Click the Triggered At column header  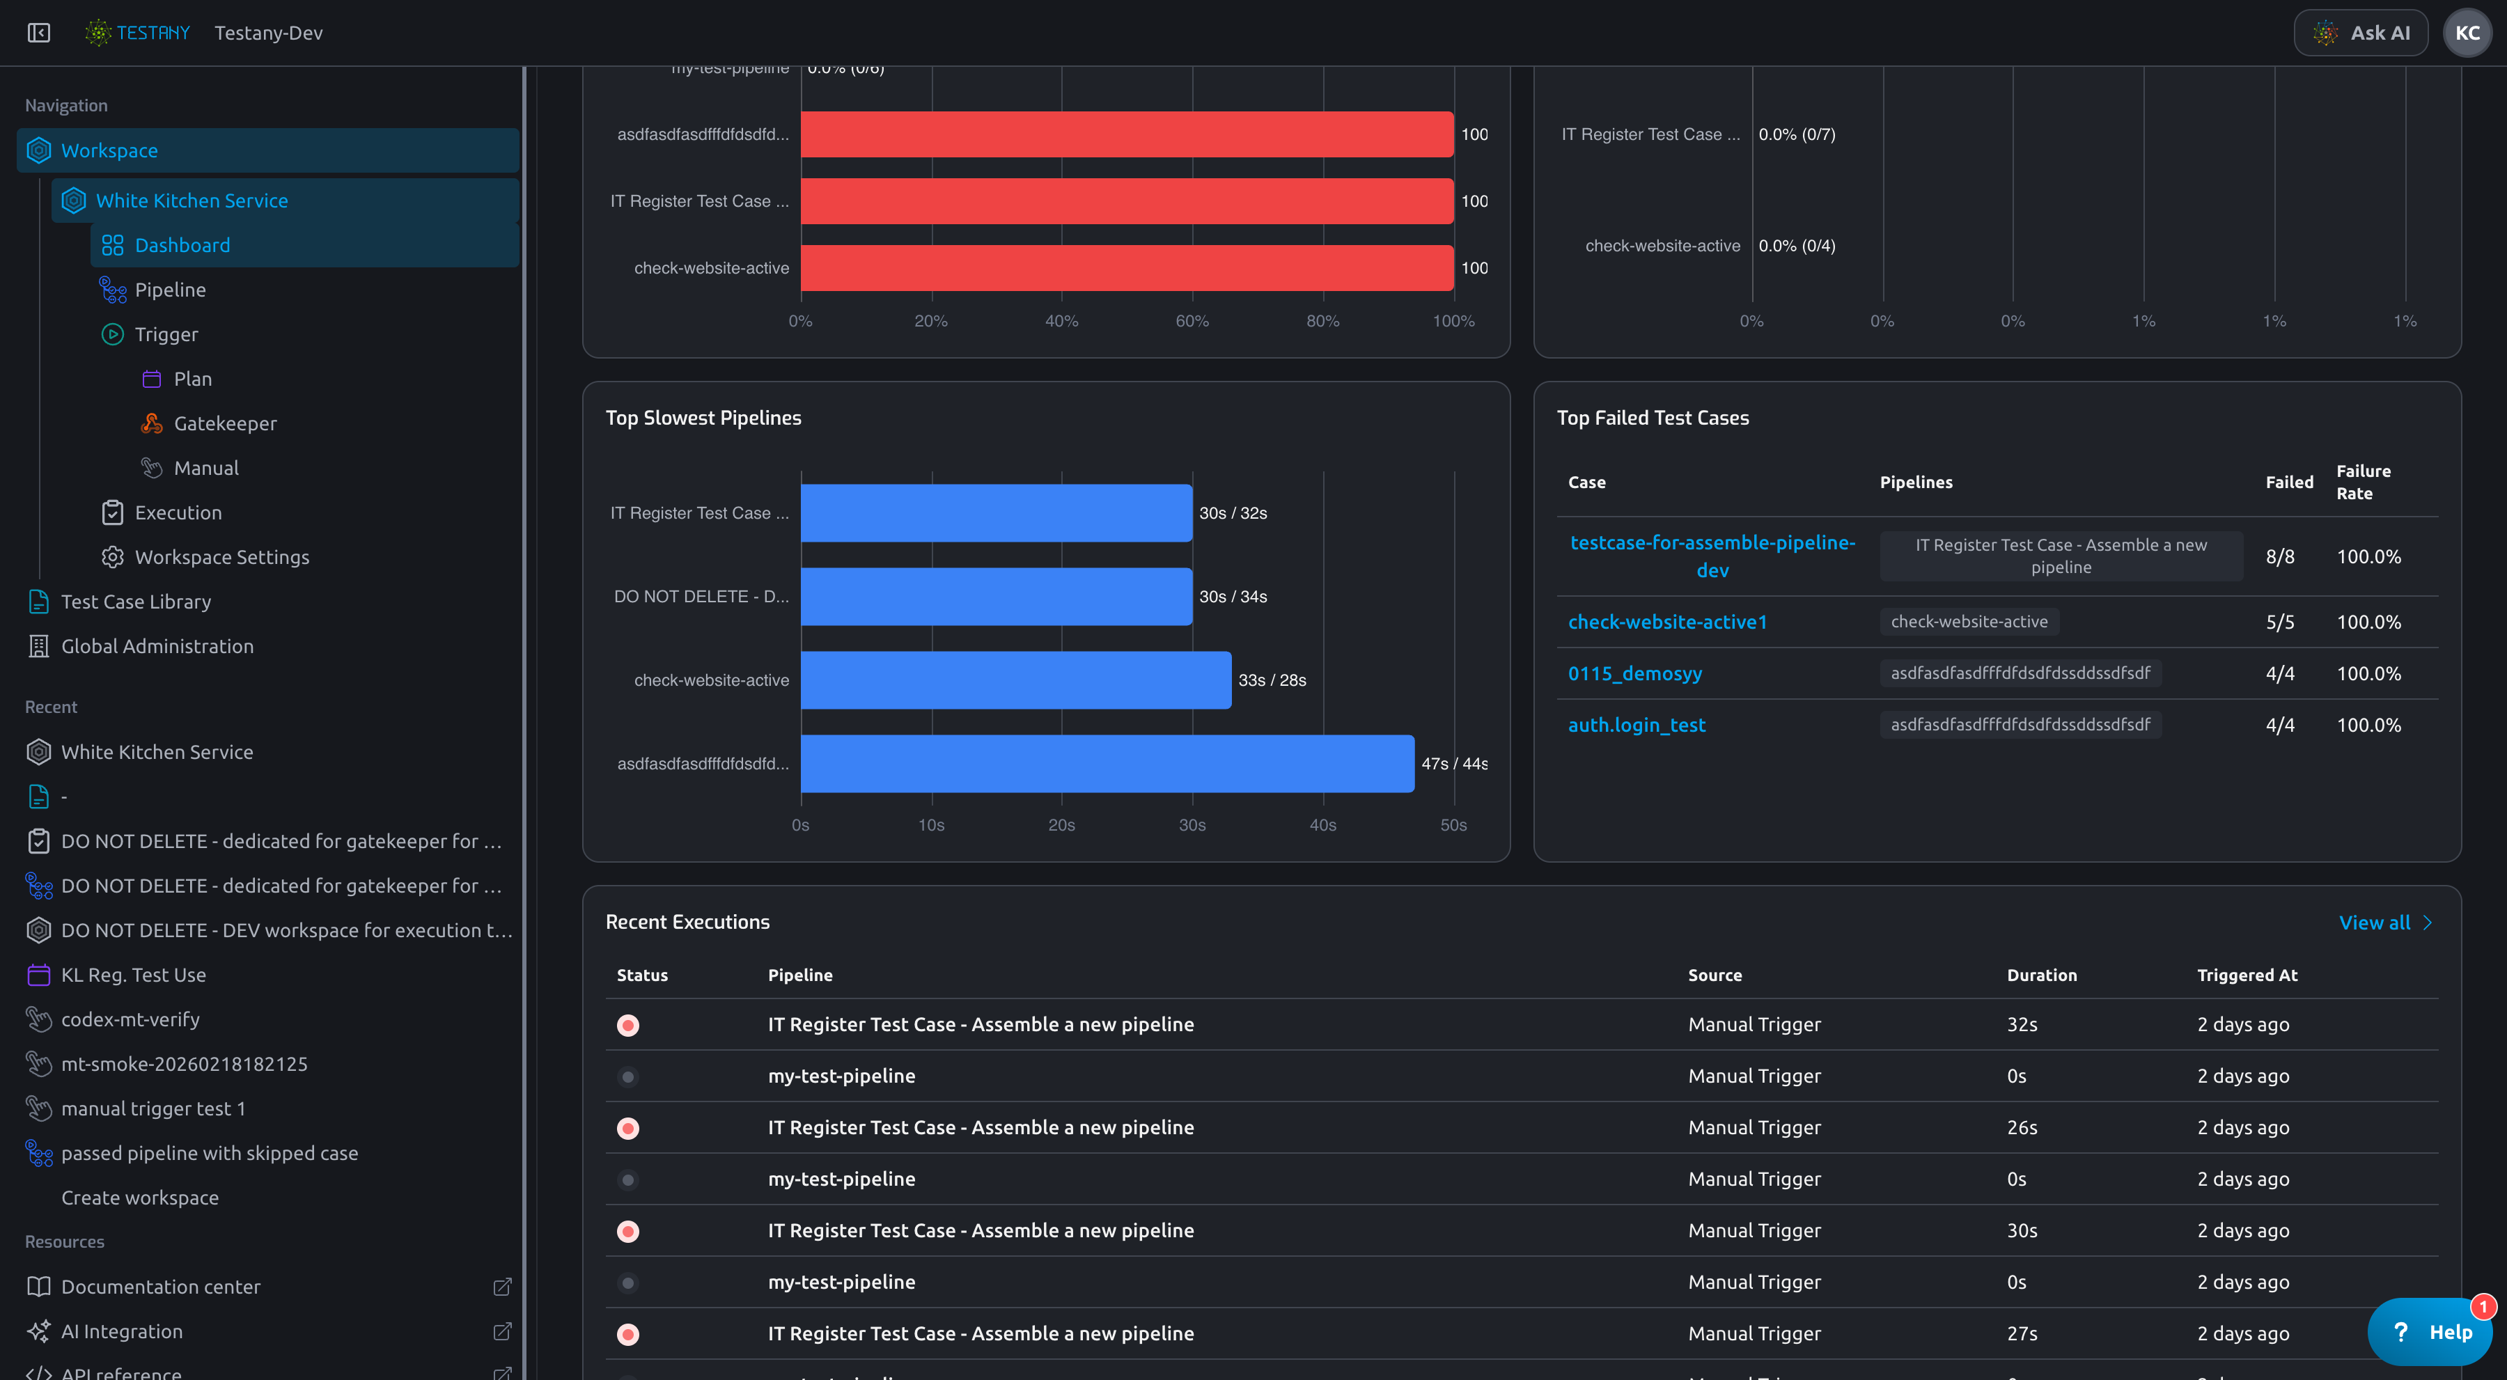point(2246,976)
